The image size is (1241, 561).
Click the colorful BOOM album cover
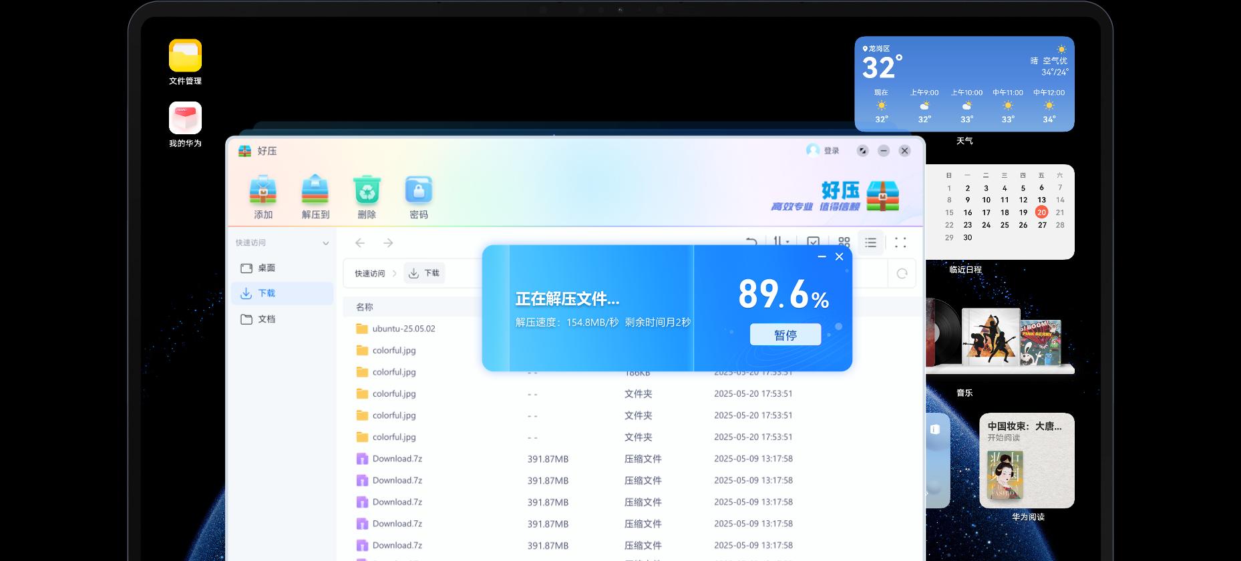pos(1040,343)
